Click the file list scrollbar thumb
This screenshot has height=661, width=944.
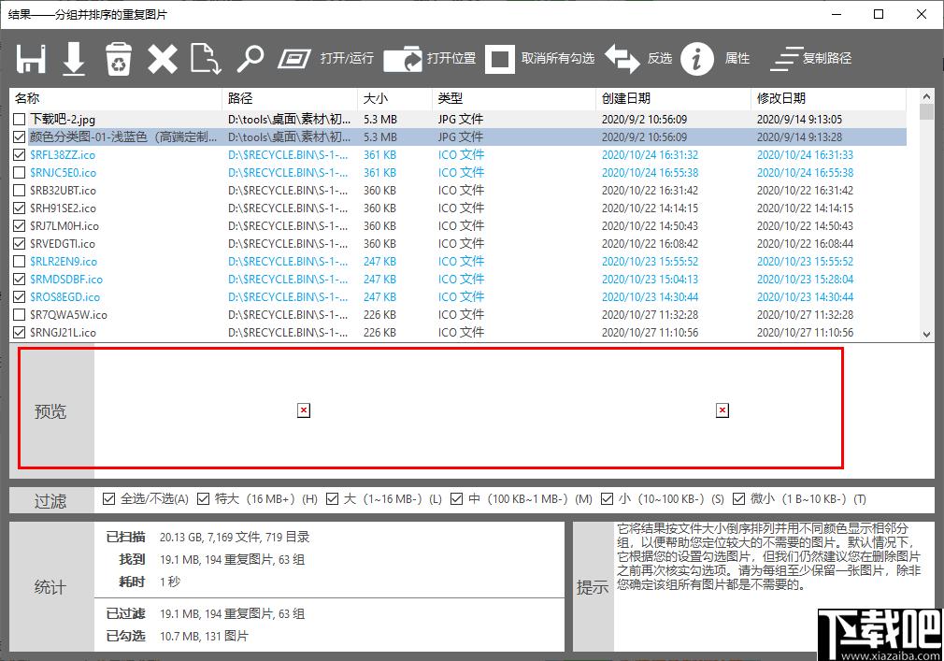tap(926, 112)
